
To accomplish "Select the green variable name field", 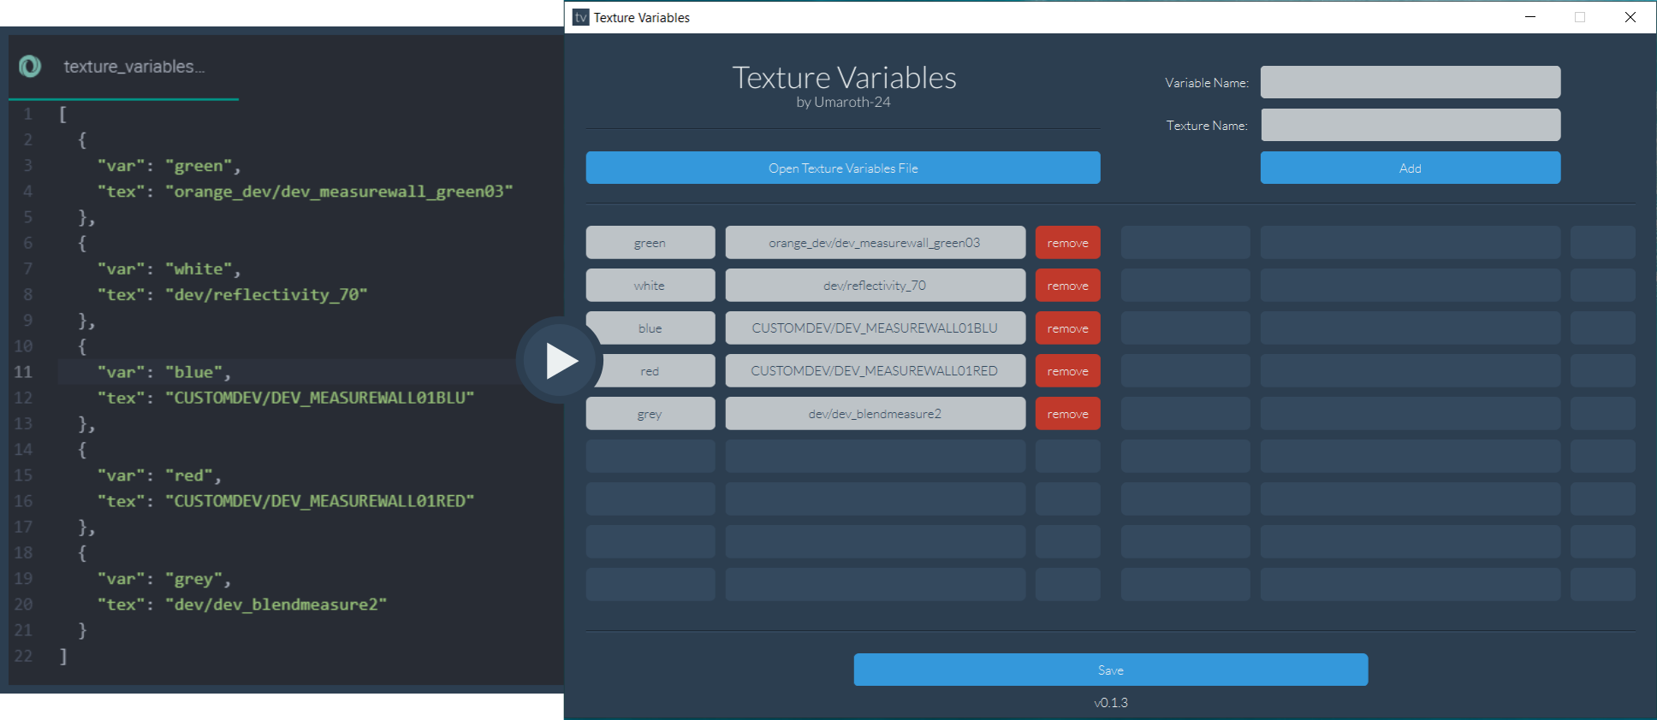I will [x=650, y=242].
